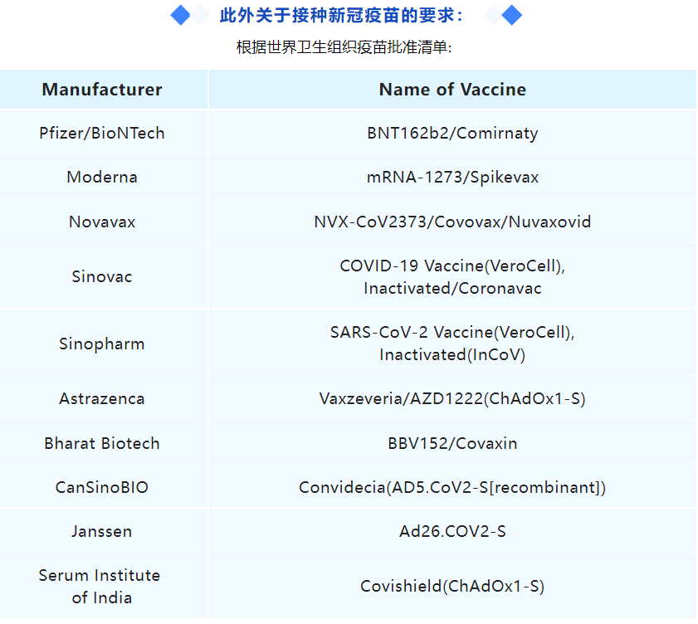The height and width of the screenshot is (624, 698).
Task: Click the SARS-CoV-2 Vaccine(VeroCell) cell
Action: 452,344
